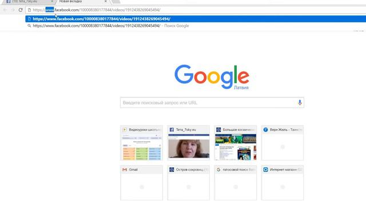Screen dimensions: 366x205
Task: Open the Интернет-магазин tile
Action: pyautogui.click(x=283, y=183)
